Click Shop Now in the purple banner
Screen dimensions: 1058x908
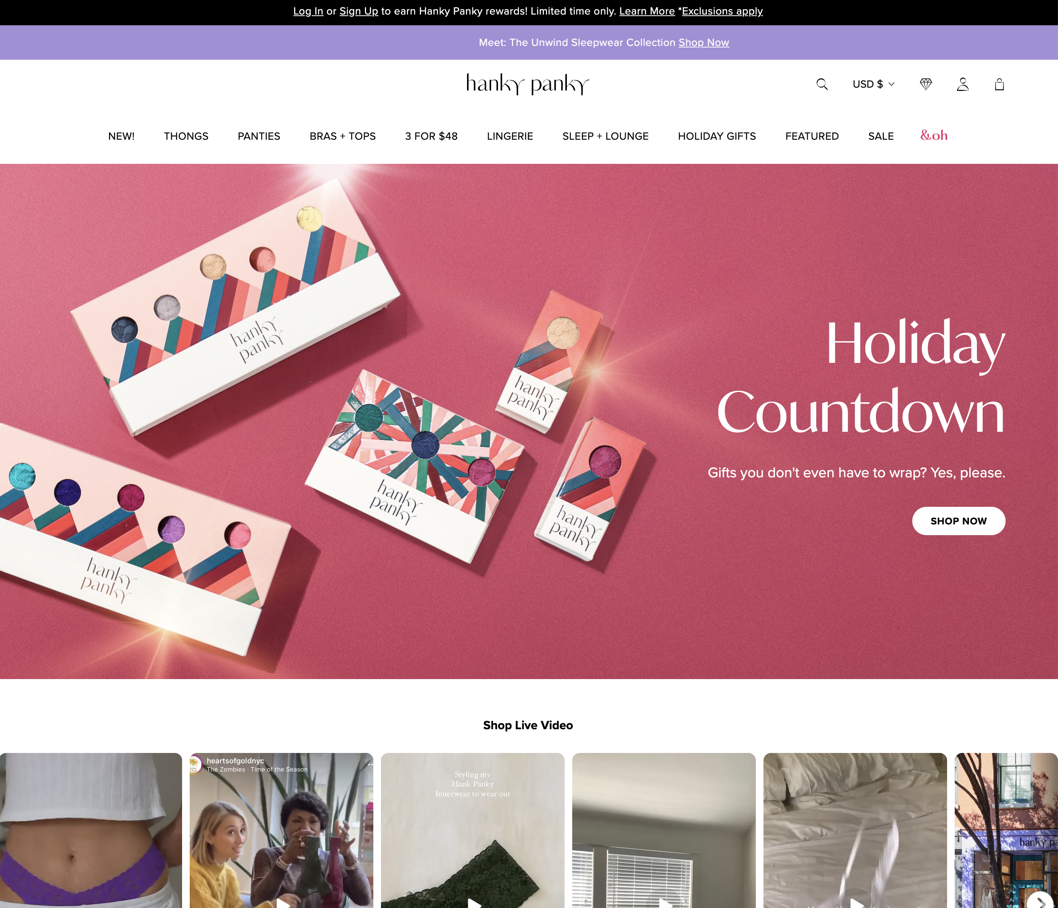click(703, 42)
